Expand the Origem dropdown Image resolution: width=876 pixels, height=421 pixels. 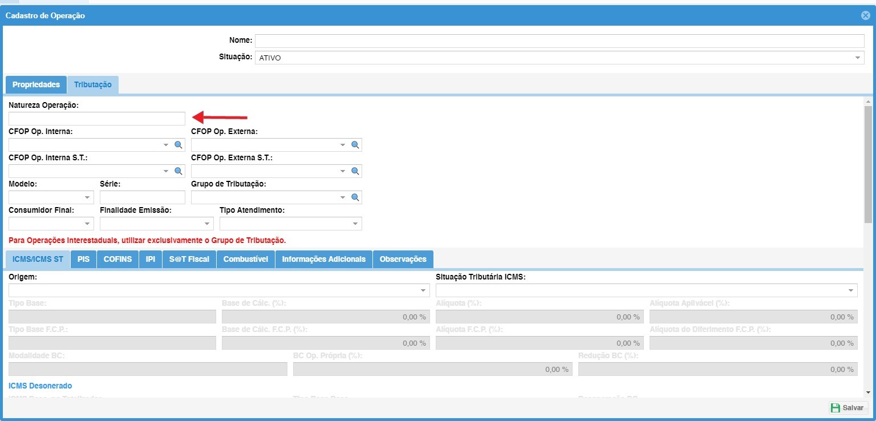pyautogui.click(x=423, y=290)
